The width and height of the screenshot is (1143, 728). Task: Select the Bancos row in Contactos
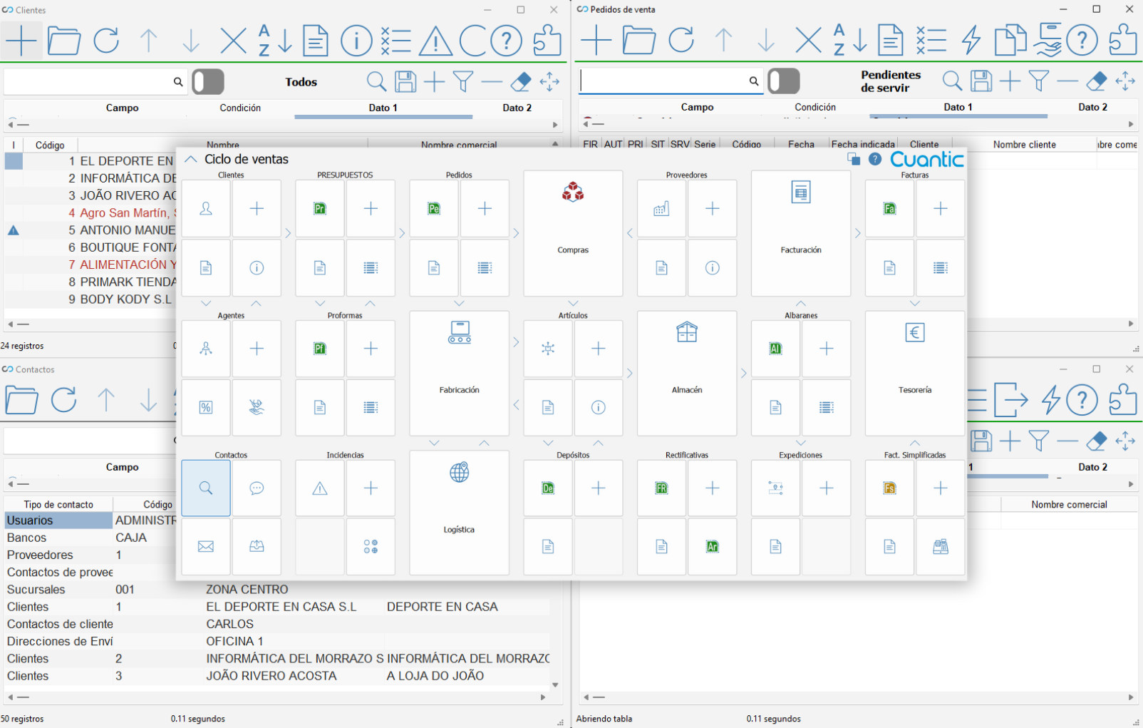click(276, 538)
